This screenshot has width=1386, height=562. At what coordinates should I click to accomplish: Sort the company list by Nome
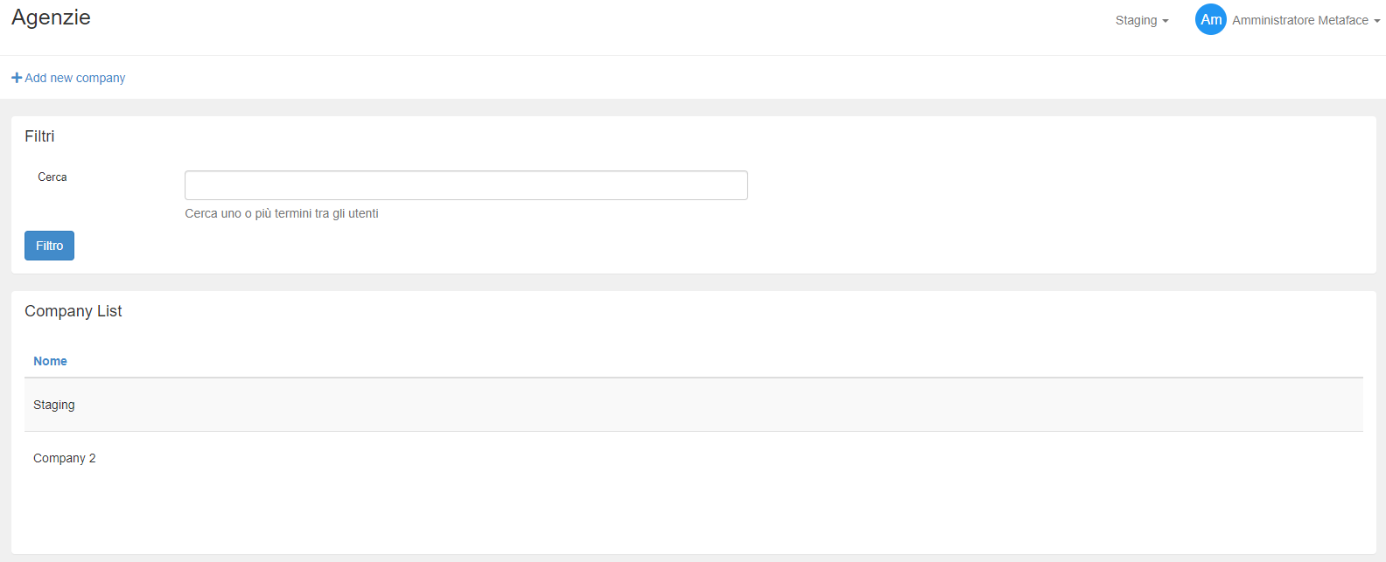point(50,361)
